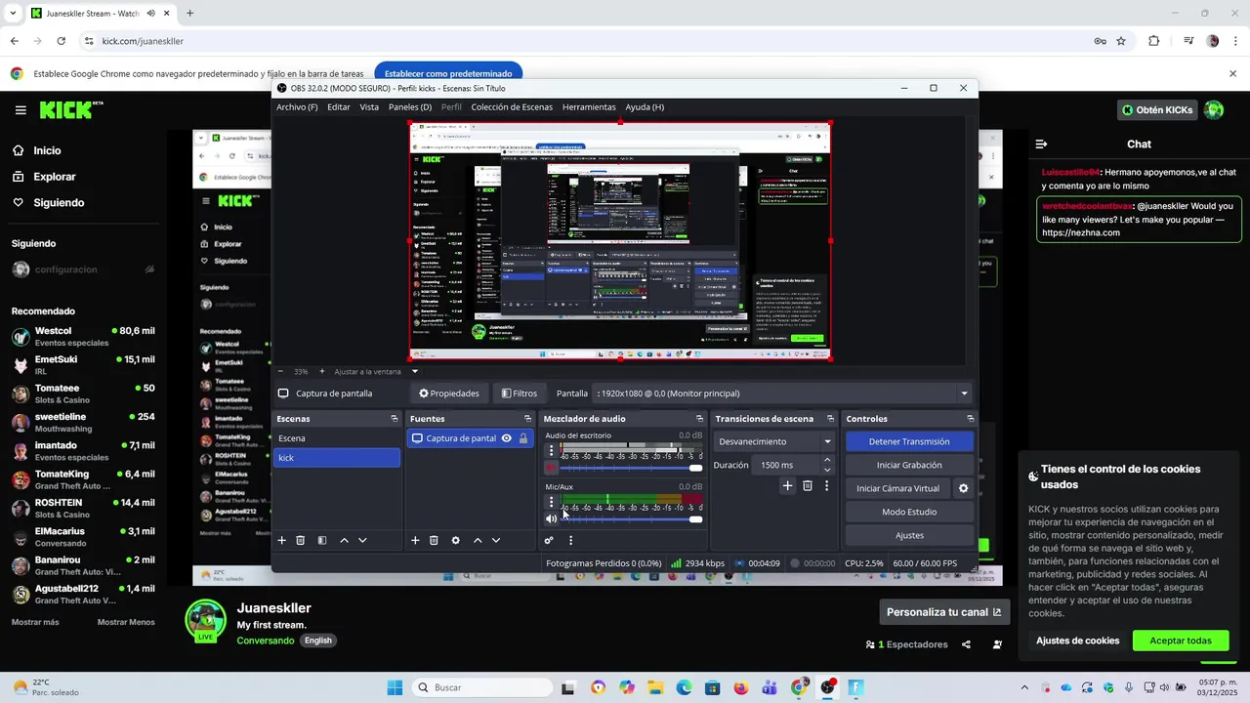Click Detener Transmisión button
This screenshot has width=1250, height=703.
(x=909, y=441)
